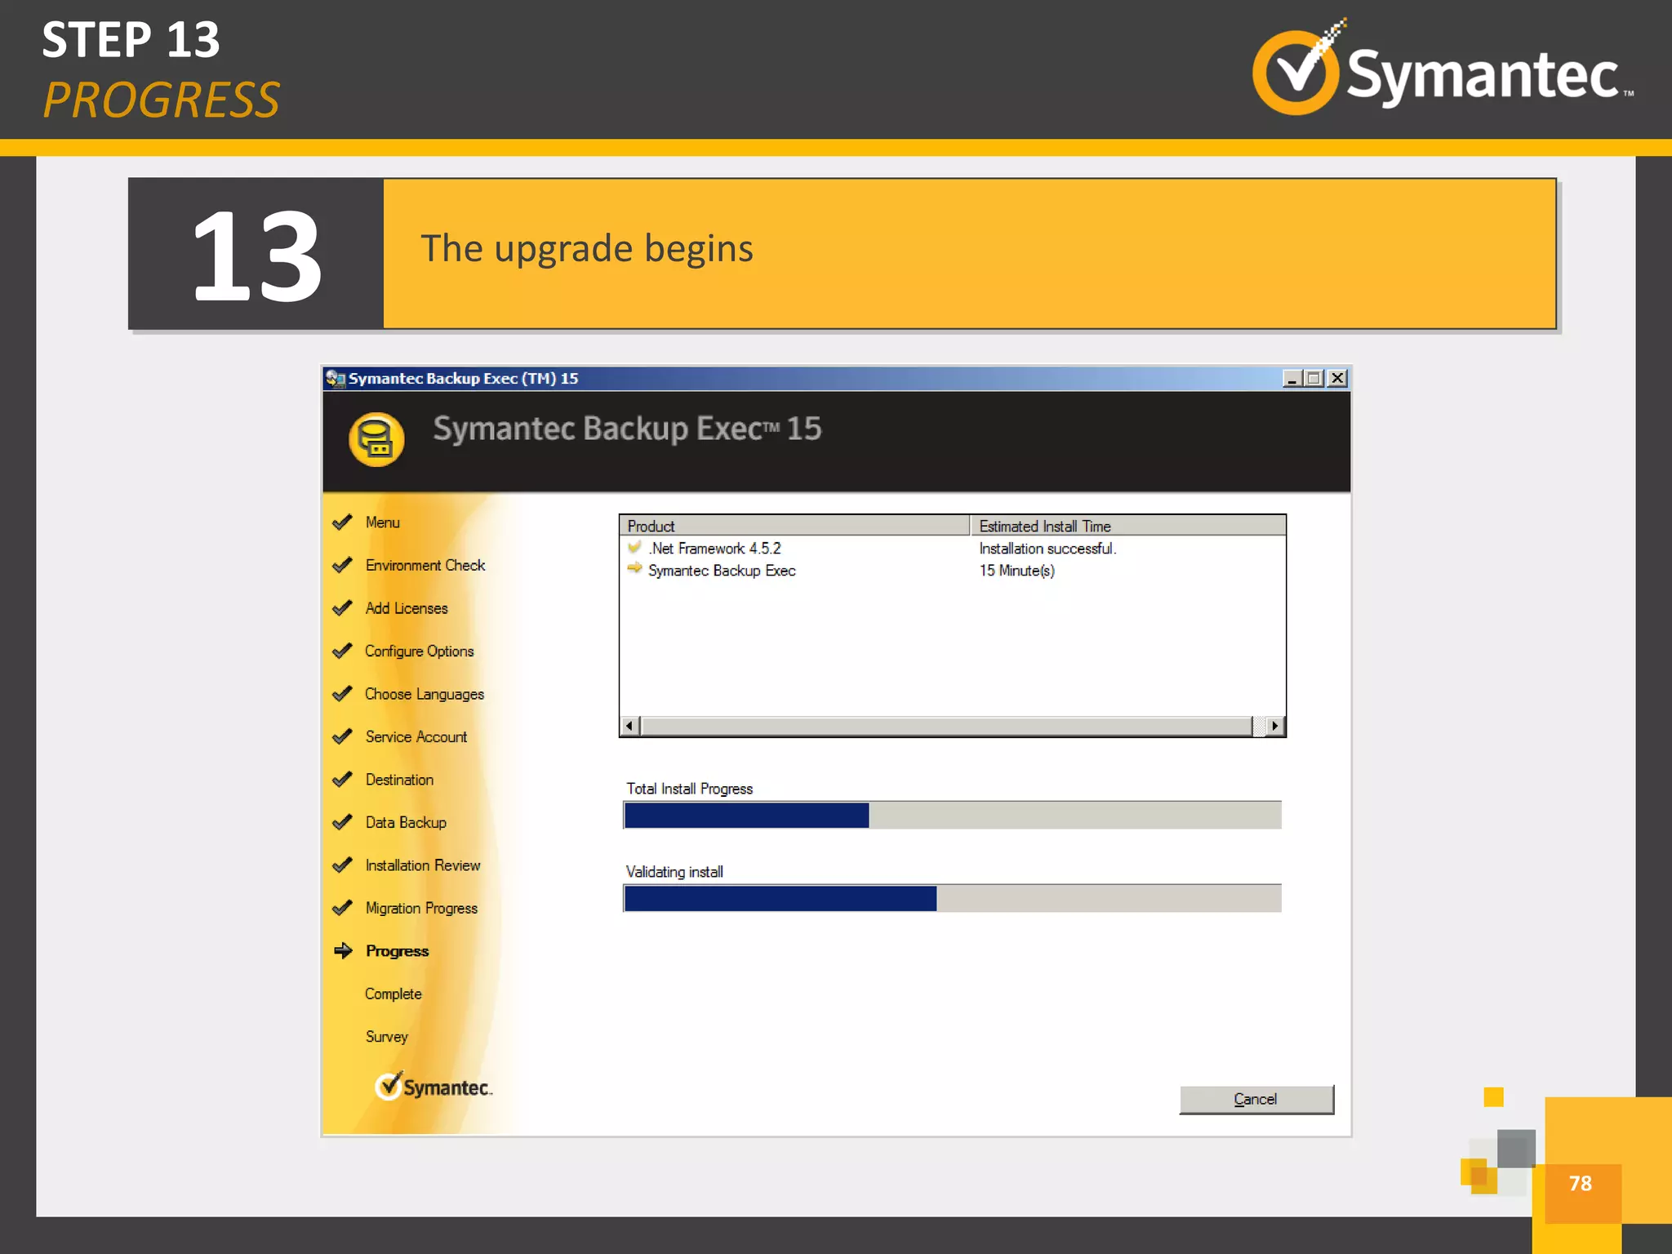
Task: Click the Validating install progress bar
Action: pyautogui.click(x=953, y=898)
